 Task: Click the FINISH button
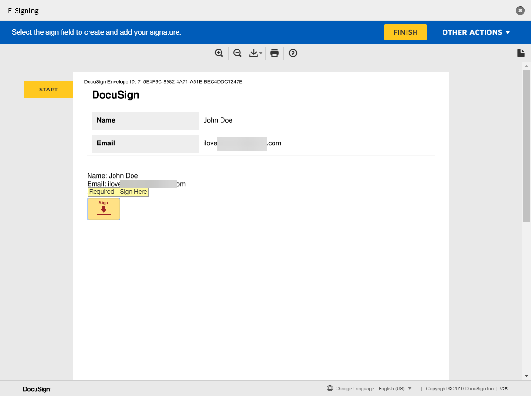[x=405, y=32]
